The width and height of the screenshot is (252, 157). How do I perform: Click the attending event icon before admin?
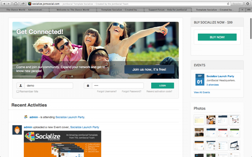[26, 117]
